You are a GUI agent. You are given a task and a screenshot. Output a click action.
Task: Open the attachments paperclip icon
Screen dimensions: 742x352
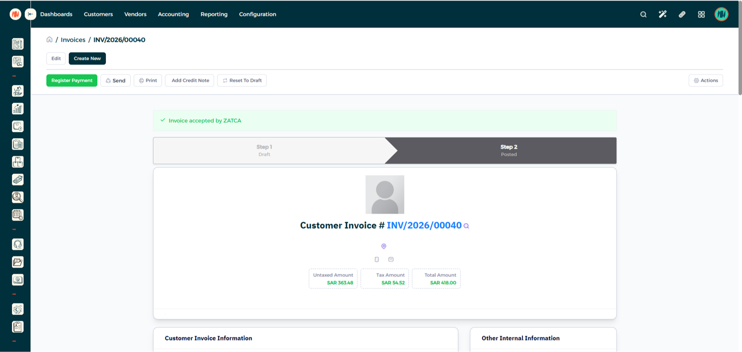click(682, 14)
